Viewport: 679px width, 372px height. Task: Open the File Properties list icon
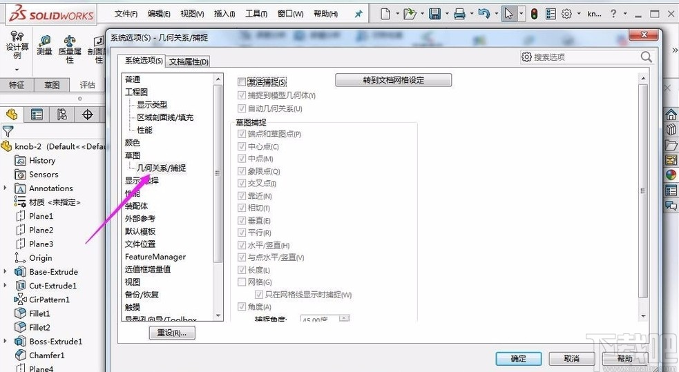pyautogui.click(x=551, y=14)
